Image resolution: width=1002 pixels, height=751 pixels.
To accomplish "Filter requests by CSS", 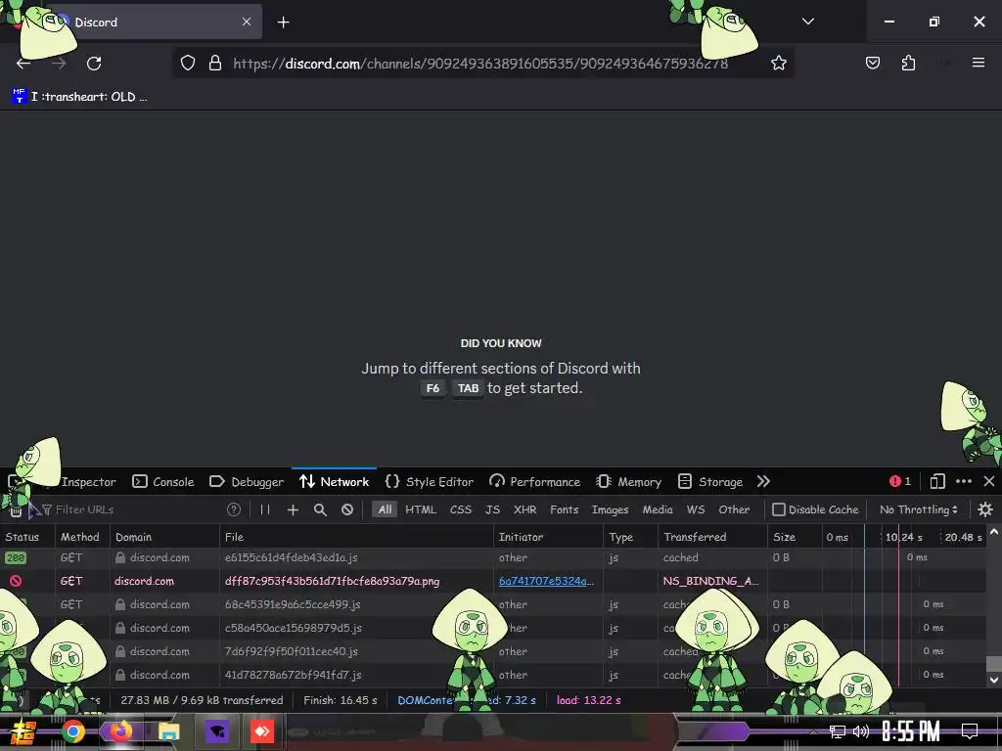I will coord(461,509).
